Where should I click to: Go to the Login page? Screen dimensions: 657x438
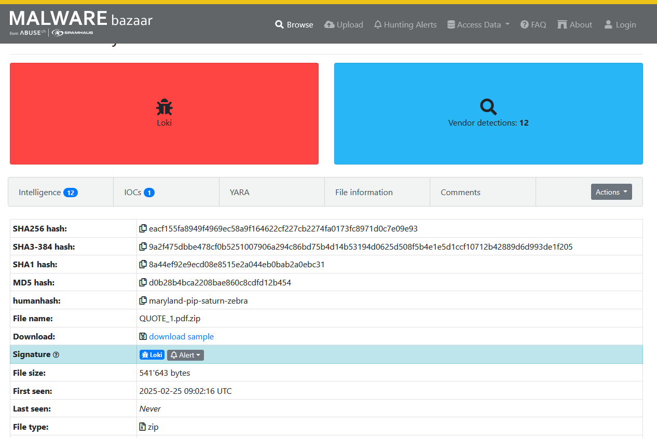pos(620,24)
